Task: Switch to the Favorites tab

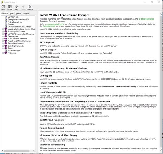Action: coord(26,14)
